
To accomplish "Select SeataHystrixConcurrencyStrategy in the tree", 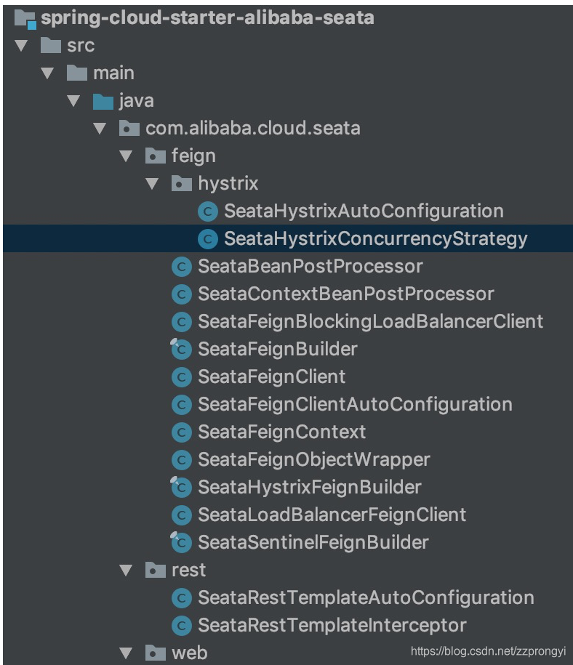I will [x=375, y=239].
